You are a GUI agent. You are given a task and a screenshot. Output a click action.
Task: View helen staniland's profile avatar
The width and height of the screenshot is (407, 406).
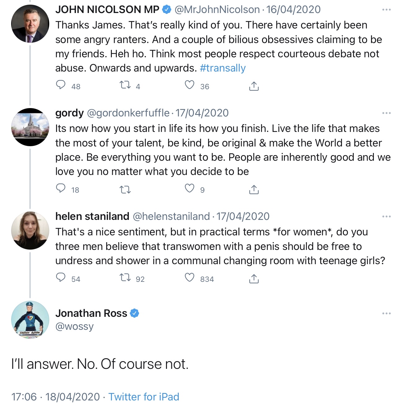click(30, 230)
